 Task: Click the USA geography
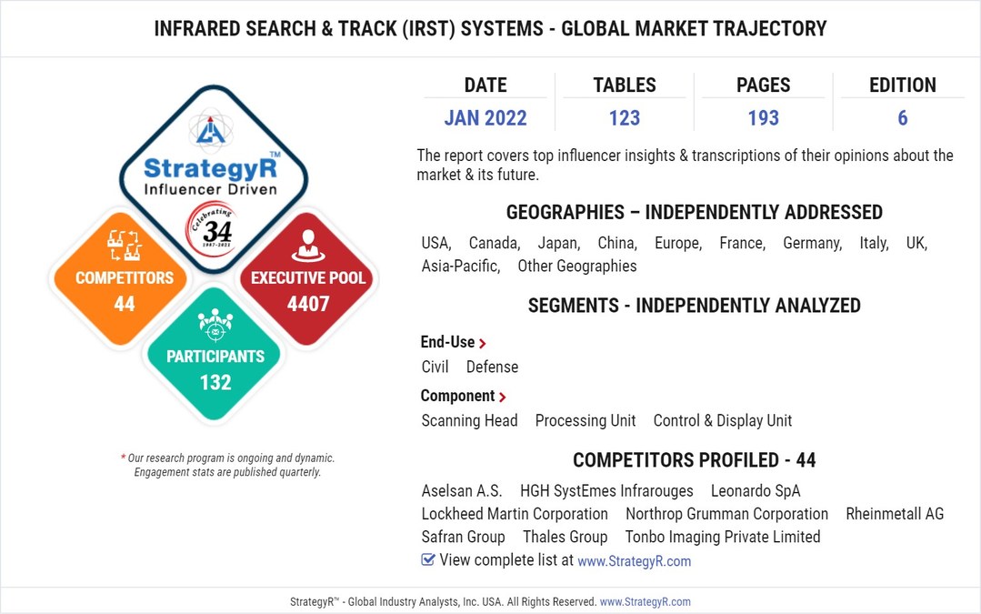point(436,243)
